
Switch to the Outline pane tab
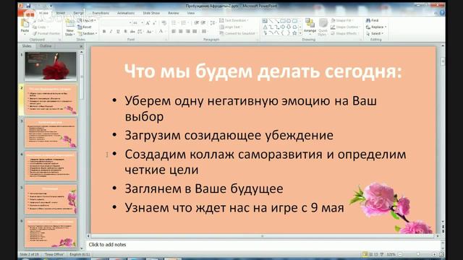pos(46,46)
